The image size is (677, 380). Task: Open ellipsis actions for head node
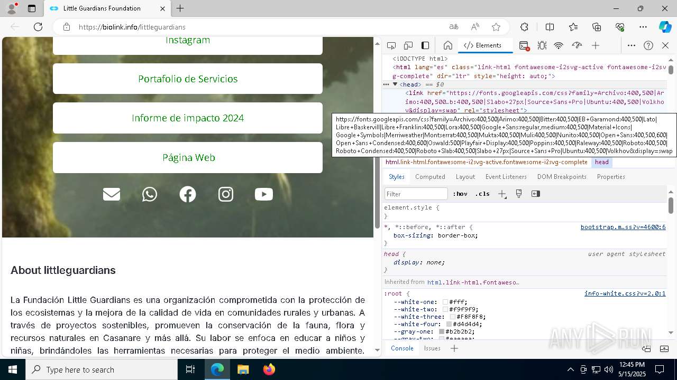(x=386, y=84)
